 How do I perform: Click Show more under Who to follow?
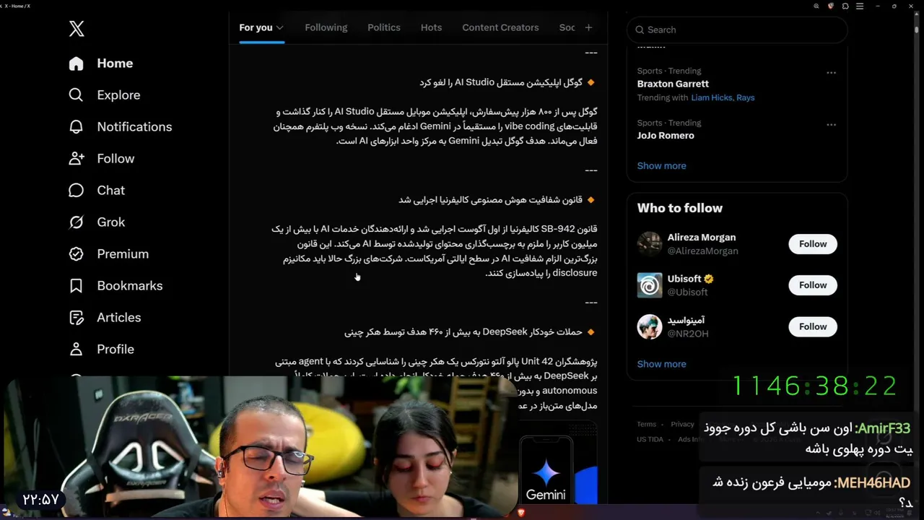(x=661, y=364)
